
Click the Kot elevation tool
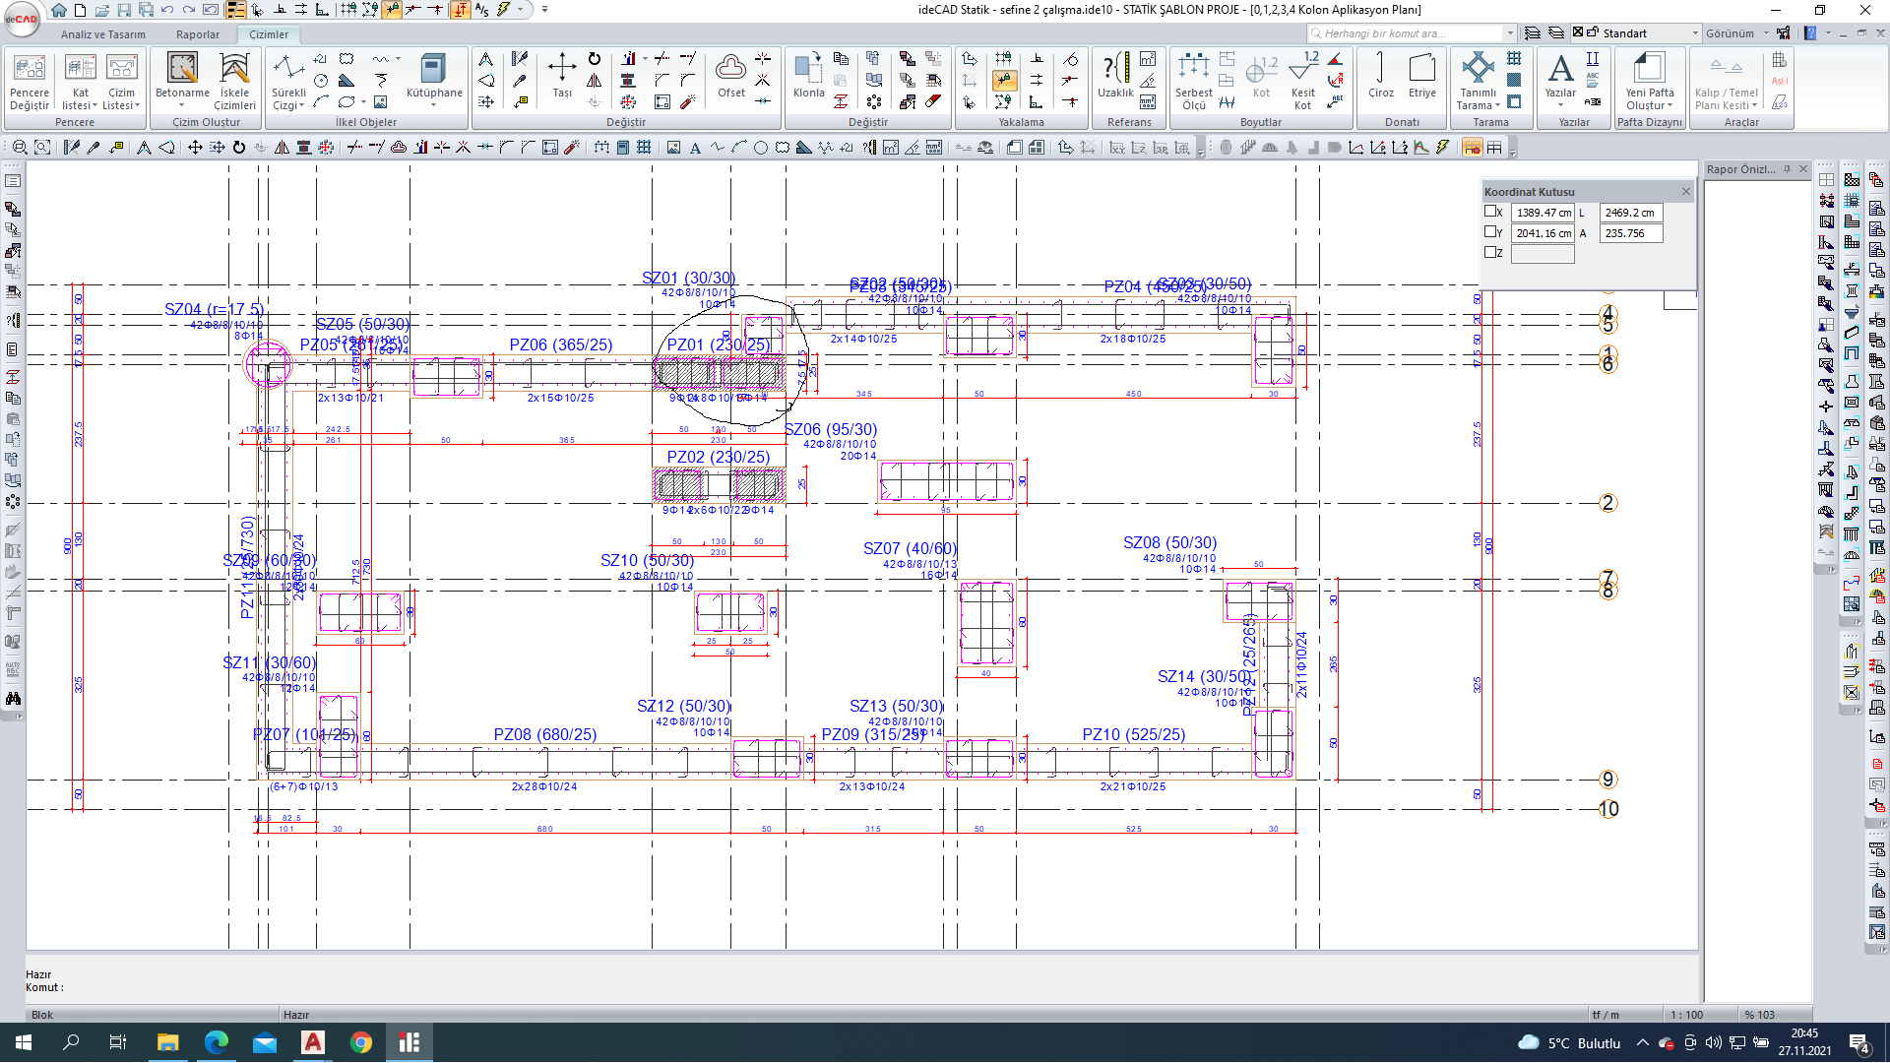click(1261, 77)
